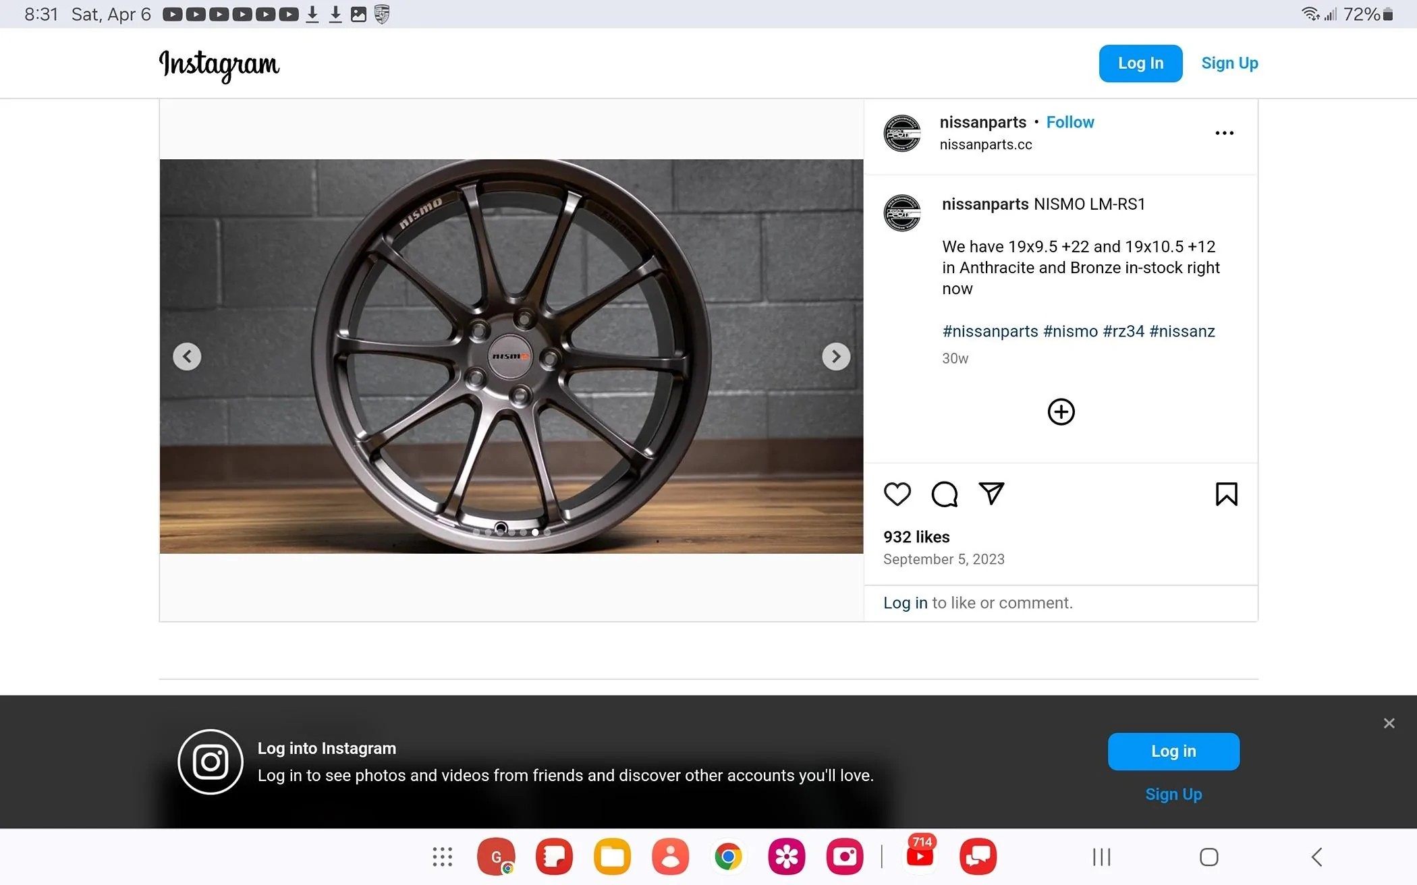The width and height of the screenshot is (1417, 885).
Task: Save post with the bookmark icon
Action: (1226, 494)
